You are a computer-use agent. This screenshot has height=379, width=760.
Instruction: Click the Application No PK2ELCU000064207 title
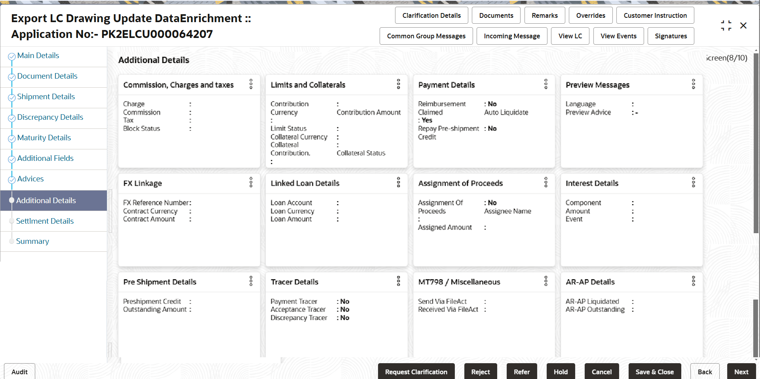pos(112,34)
